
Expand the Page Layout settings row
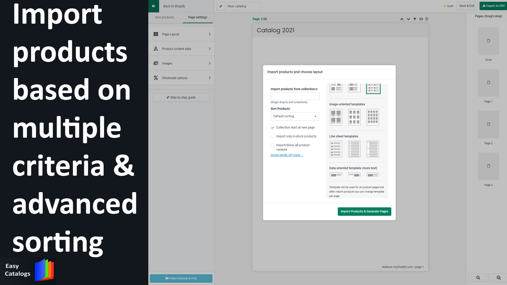coord(181,34)
